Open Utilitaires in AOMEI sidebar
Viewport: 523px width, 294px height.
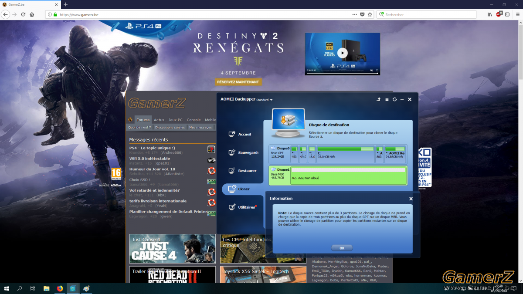pos(242,207)
